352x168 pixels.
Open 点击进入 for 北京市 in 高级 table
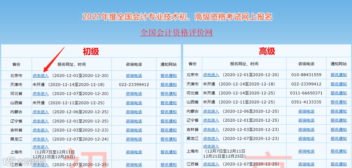click(211, 75)
